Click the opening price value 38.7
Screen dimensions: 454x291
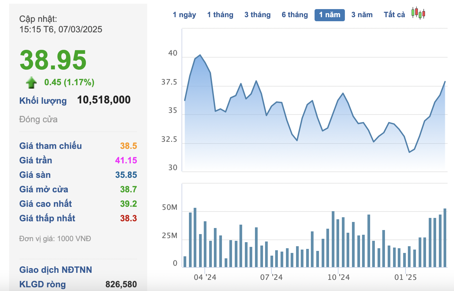pos(129,189)
